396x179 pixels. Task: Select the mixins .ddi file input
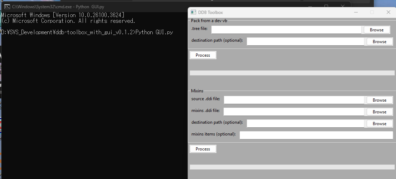[x=294, y=112]
